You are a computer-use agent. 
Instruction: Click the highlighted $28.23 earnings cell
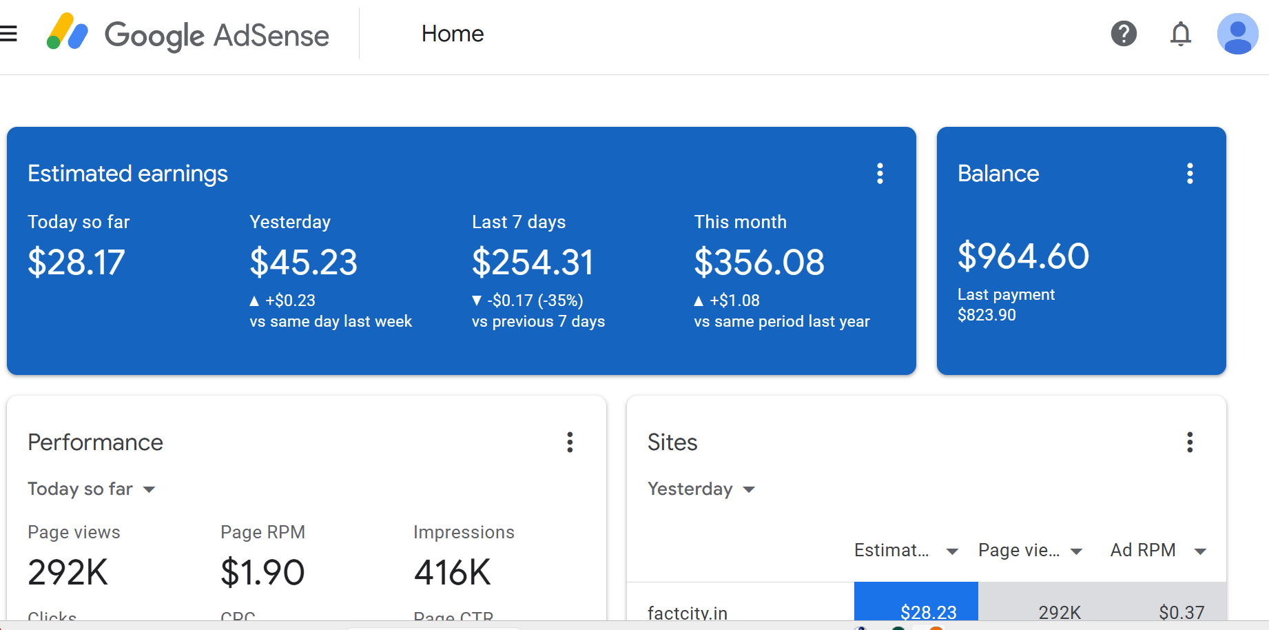(x=928, y=611)
